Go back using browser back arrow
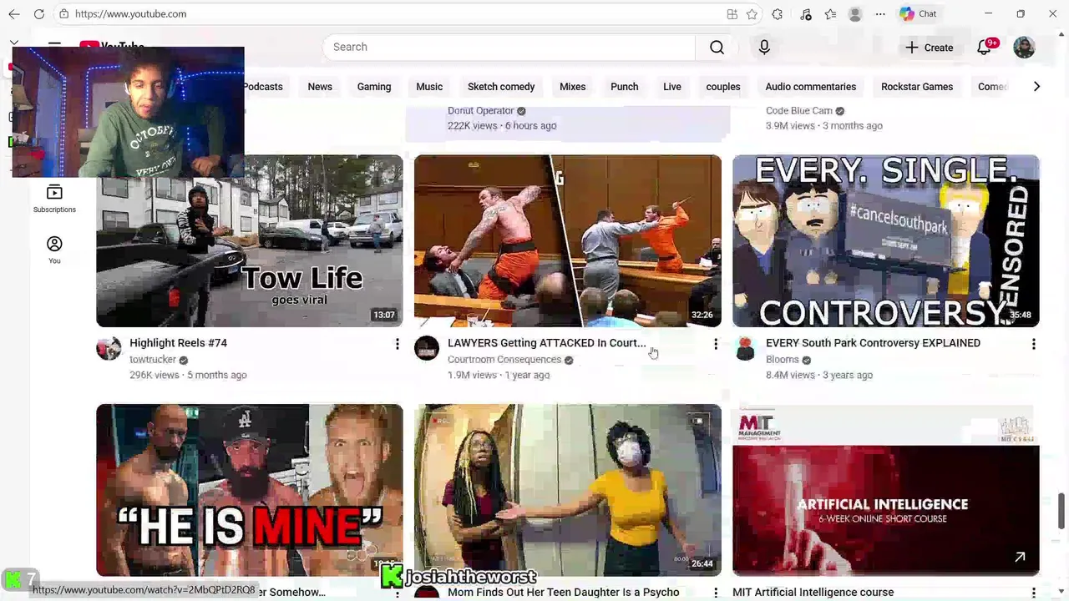Image resolution: width=1069 pixels, height=601 pixels. [x=14, y=14]
